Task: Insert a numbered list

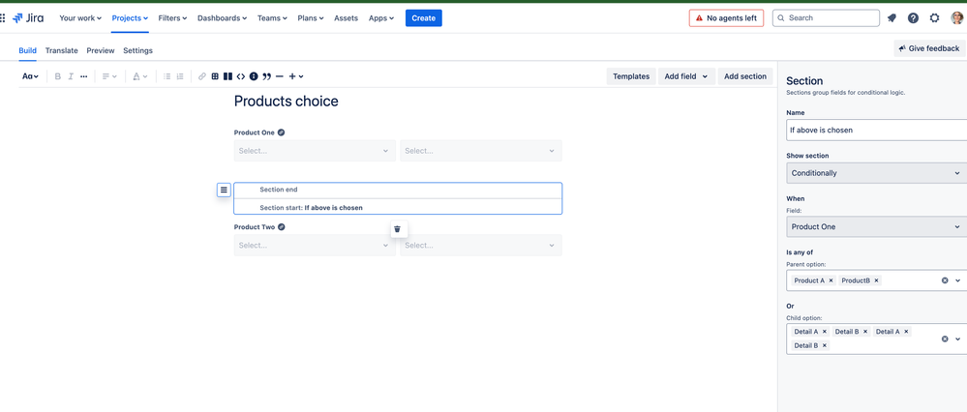Action: (x=180, y=76)
